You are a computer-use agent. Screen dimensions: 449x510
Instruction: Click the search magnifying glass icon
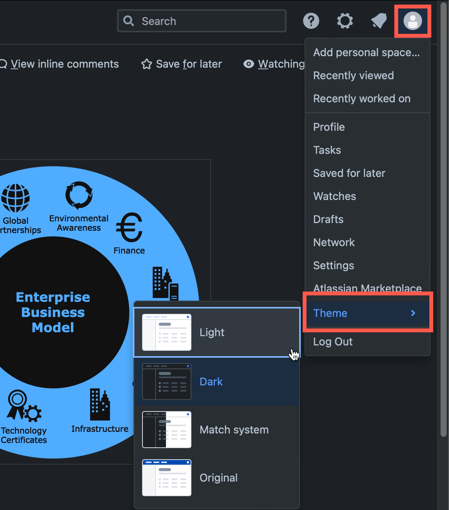[128, 21]
